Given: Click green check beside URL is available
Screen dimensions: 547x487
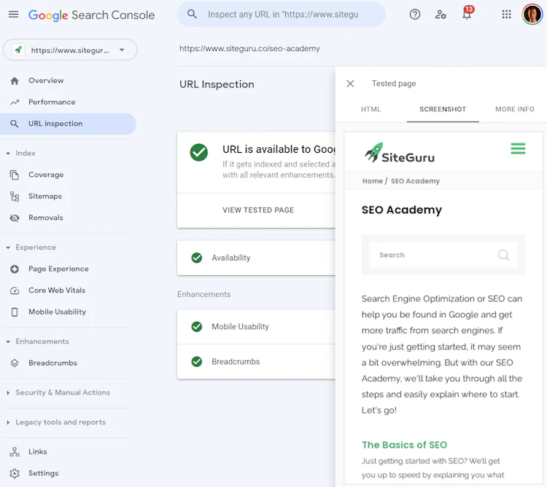Looking at the screenshot, I should click(x=199, y=152).
